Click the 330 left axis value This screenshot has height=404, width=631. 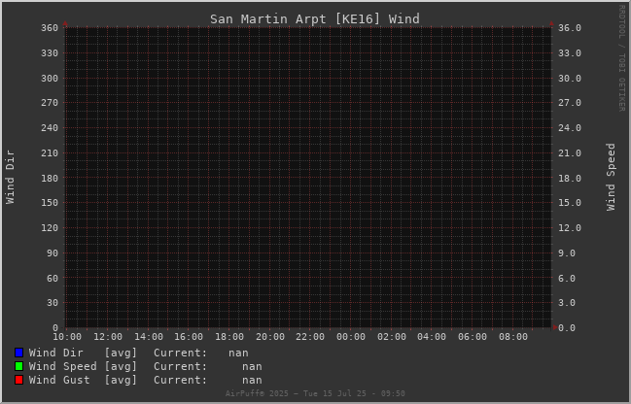tap(50, 53)
